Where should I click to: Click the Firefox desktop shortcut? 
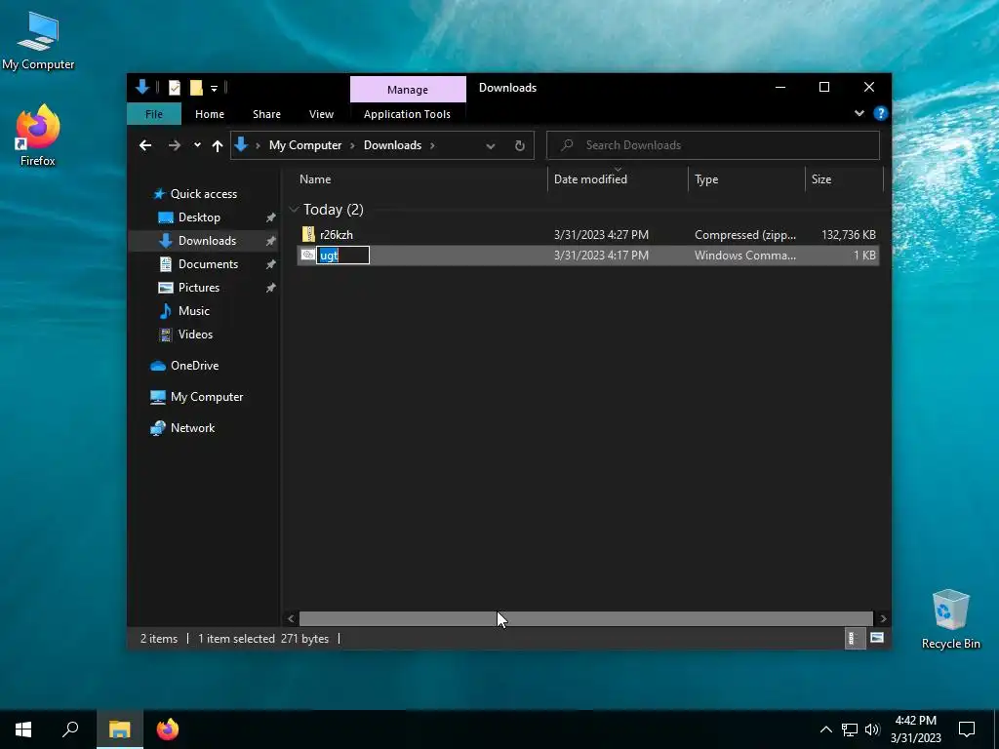pos(38,136)
